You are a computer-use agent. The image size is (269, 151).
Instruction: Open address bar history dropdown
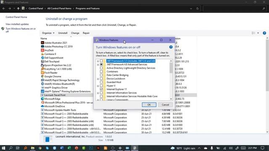[191, 8]
